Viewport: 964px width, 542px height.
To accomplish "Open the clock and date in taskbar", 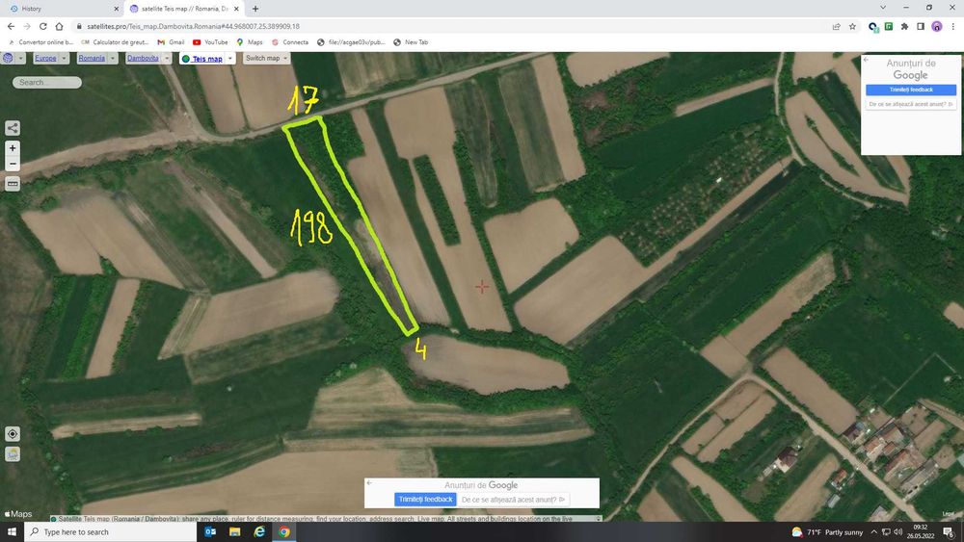I will click(x=921, y=531).
